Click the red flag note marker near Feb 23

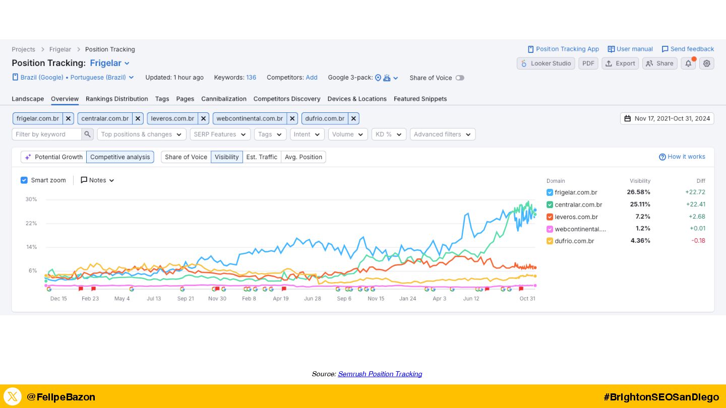click(93, 289)
